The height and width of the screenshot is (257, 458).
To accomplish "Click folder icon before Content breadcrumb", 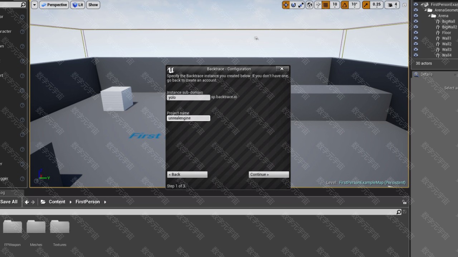I will [x=43, y=202].
